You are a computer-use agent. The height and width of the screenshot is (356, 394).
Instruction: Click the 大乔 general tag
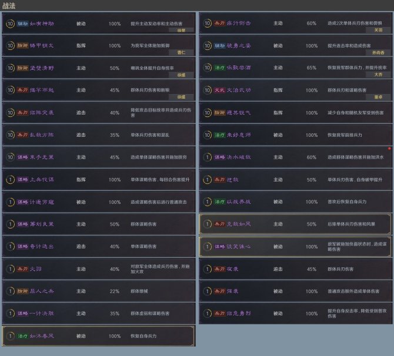(x=378, y=75)
